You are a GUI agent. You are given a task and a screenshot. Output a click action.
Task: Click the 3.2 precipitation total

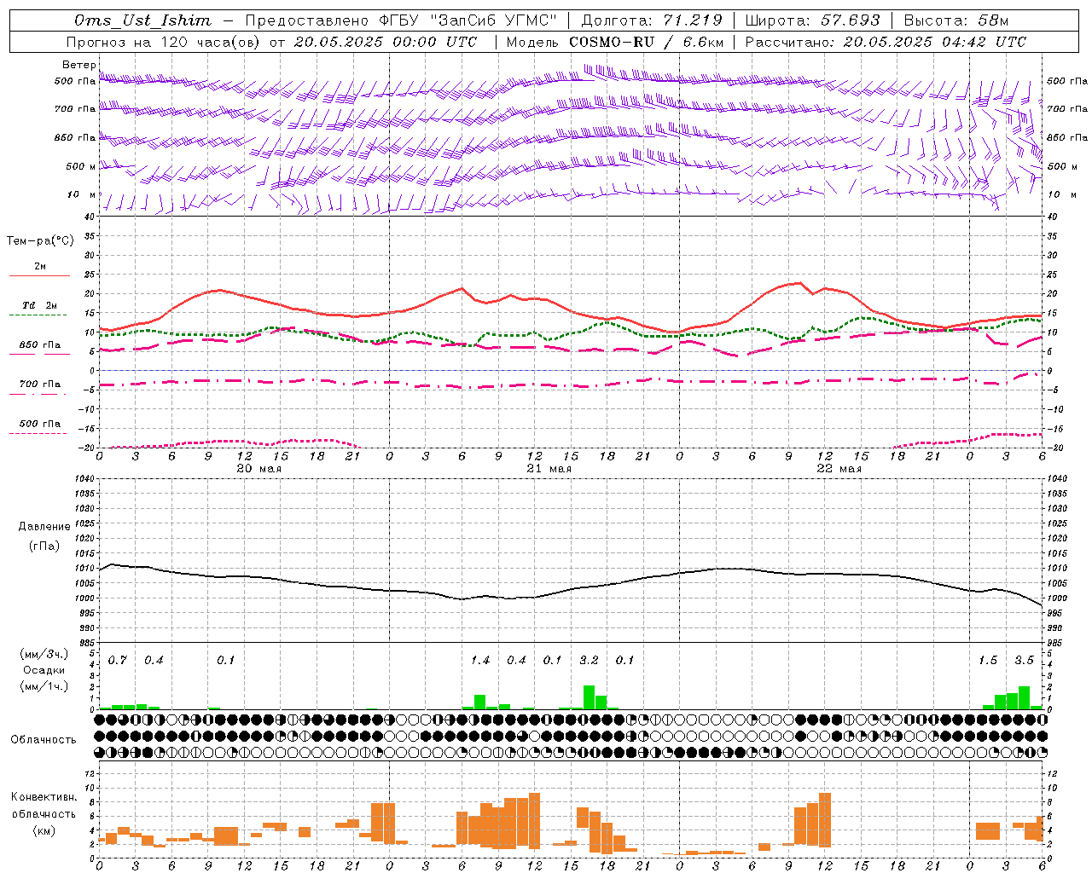click(x=589, y=661)
